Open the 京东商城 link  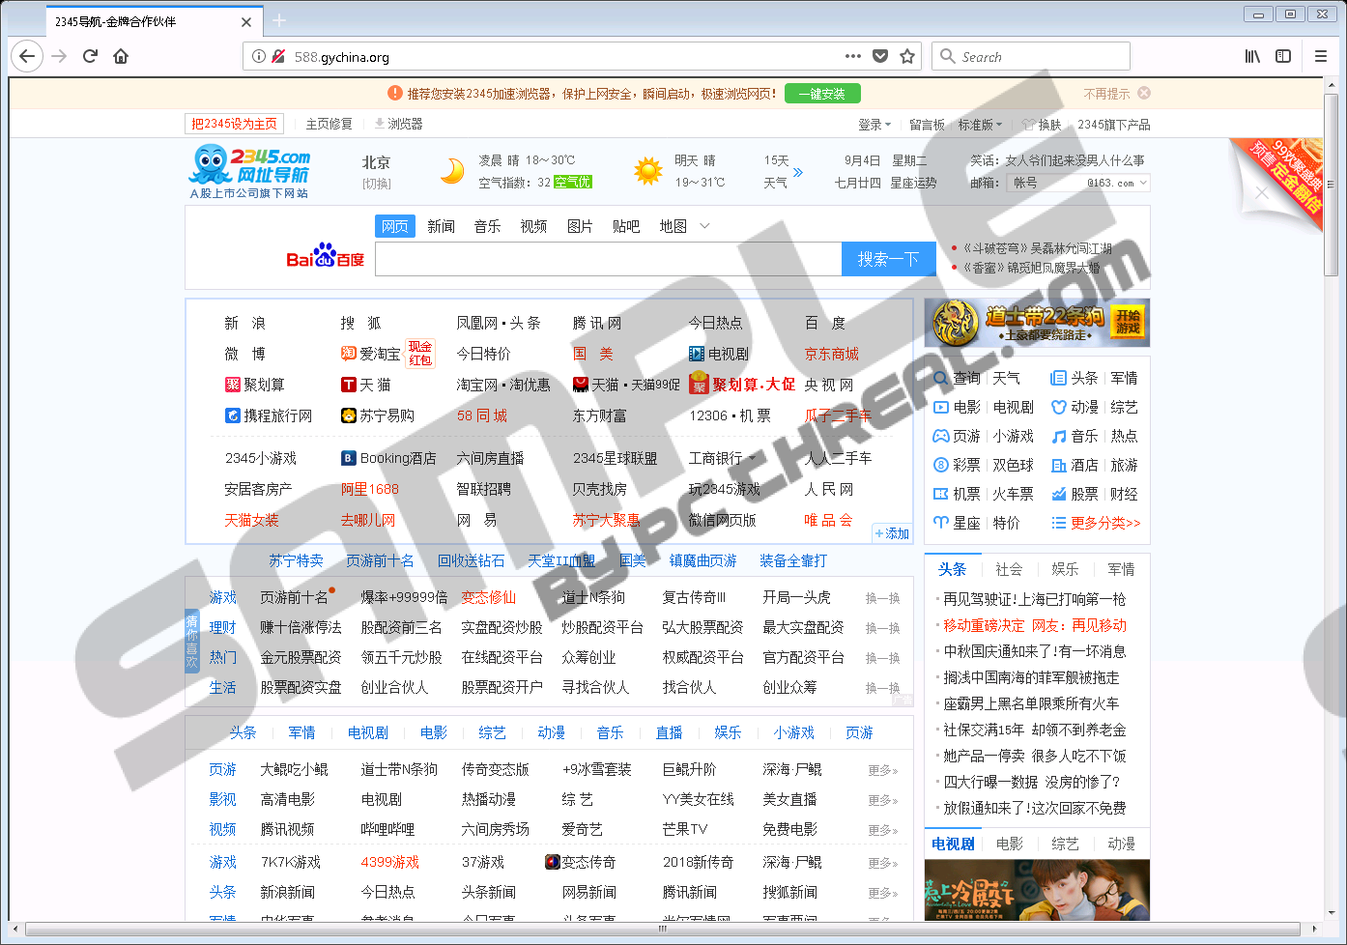831,354
